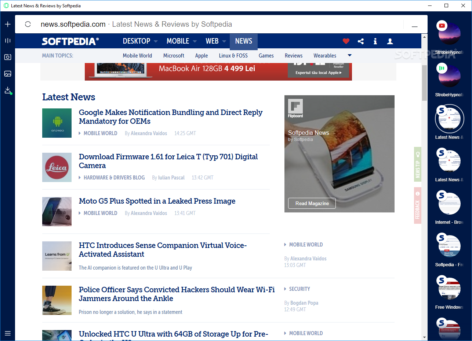Click the info icon in Softpedia header
This screenshot has height=341, width=472.
click(375, 41)
